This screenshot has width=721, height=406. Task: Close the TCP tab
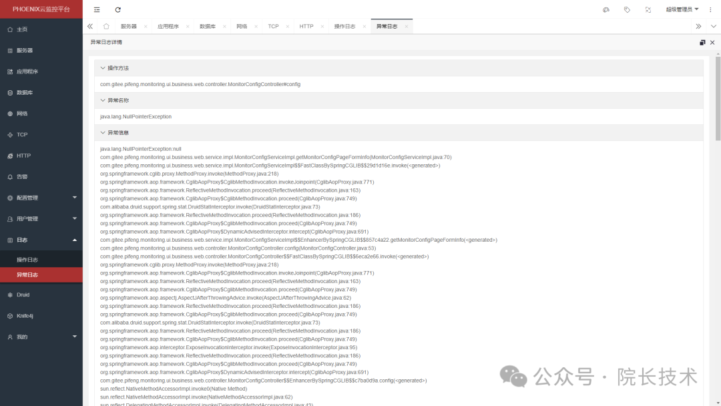point(287,27)
